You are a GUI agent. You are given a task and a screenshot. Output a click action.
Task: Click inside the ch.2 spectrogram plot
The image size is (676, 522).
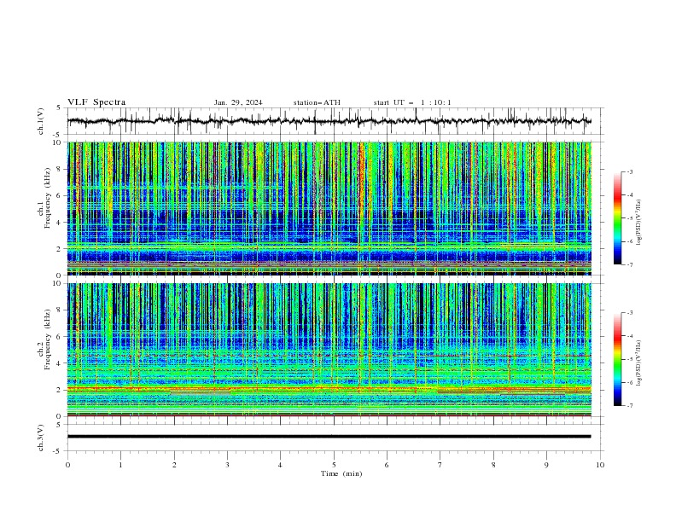pos(329,350)
